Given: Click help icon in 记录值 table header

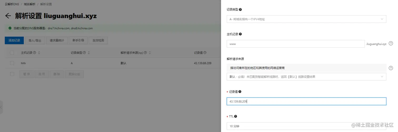Looking at the screenshot, I should pos(205,53).
